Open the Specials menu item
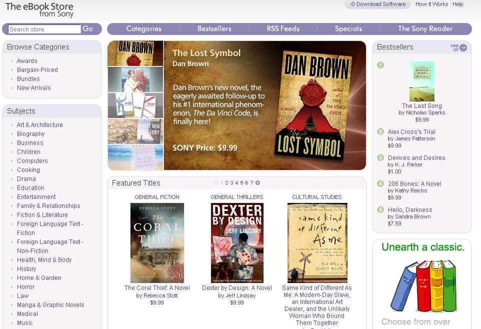The width and height of the screenshot is (481, 329). pos(348,28)
